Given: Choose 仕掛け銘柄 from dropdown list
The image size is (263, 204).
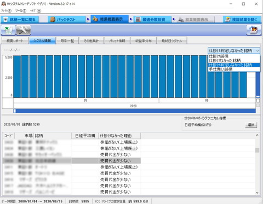Looking at the screenshot, I should tap(234, 56).
